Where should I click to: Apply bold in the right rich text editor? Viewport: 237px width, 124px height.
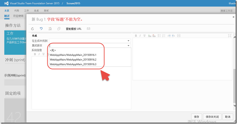(136, 36)
